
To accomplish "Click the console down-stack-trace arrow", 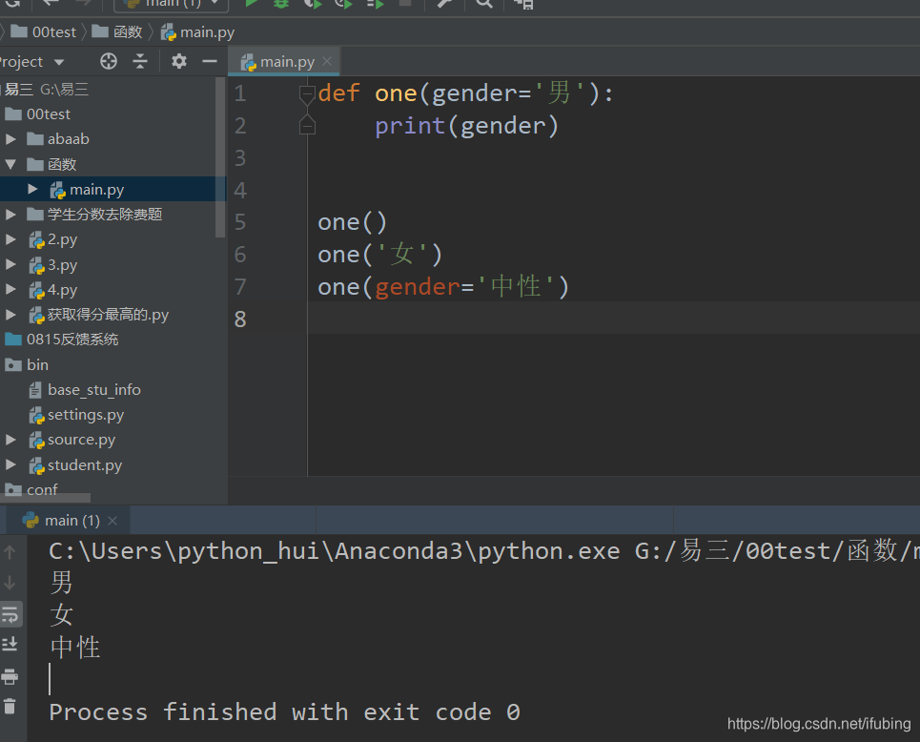I will 10,583.
